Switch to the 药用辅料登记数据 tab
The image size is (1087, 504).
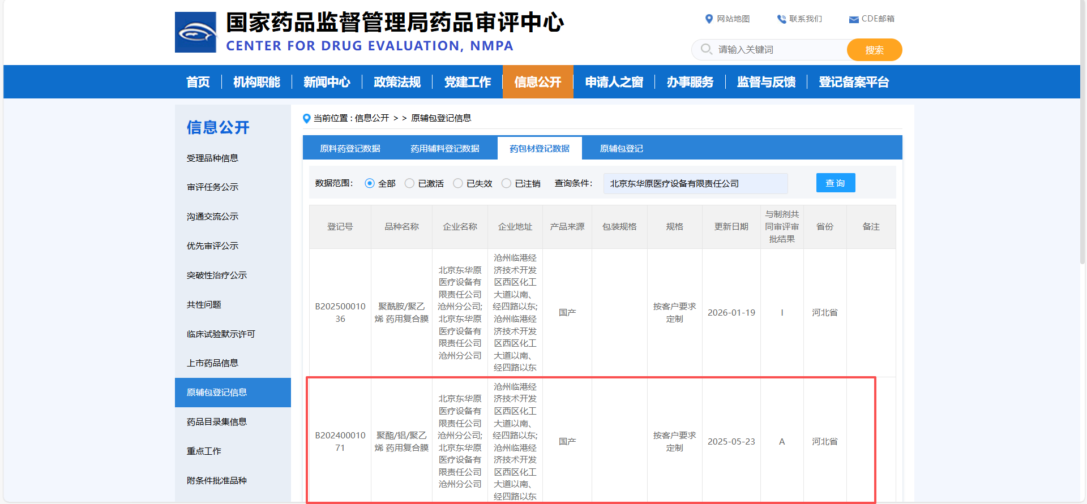pos(445,148)
